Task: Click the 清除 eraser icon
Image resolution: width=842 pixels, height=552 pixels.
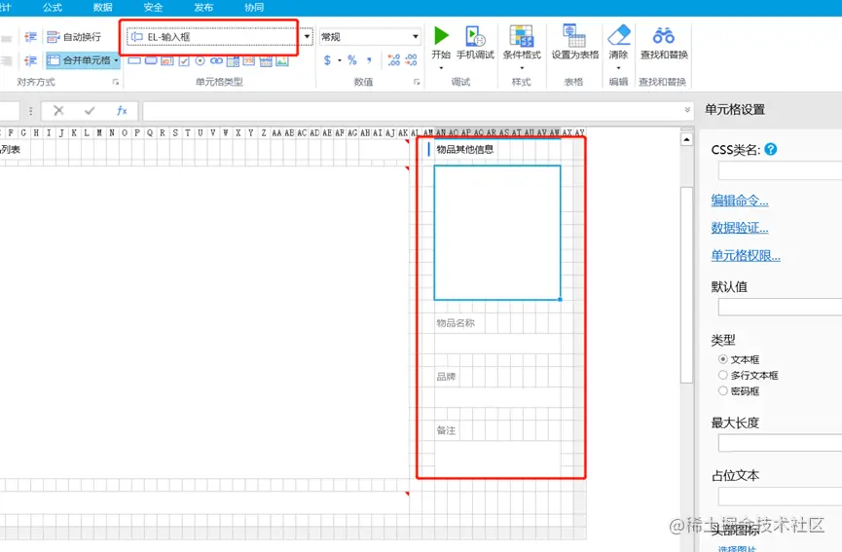Action: pyautogui.click(x=619, y=35)
